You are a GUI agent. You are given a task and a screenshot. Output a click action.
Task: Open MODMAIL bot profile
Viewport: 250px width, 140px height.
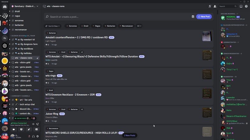[234, 18]
